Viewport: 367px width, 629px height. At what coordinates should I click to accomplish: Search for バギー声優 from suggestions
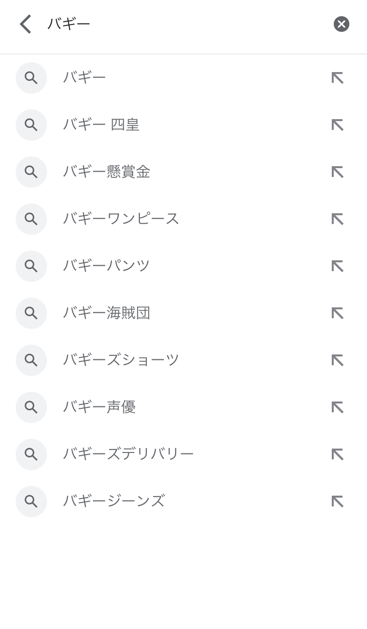point(99,407)
